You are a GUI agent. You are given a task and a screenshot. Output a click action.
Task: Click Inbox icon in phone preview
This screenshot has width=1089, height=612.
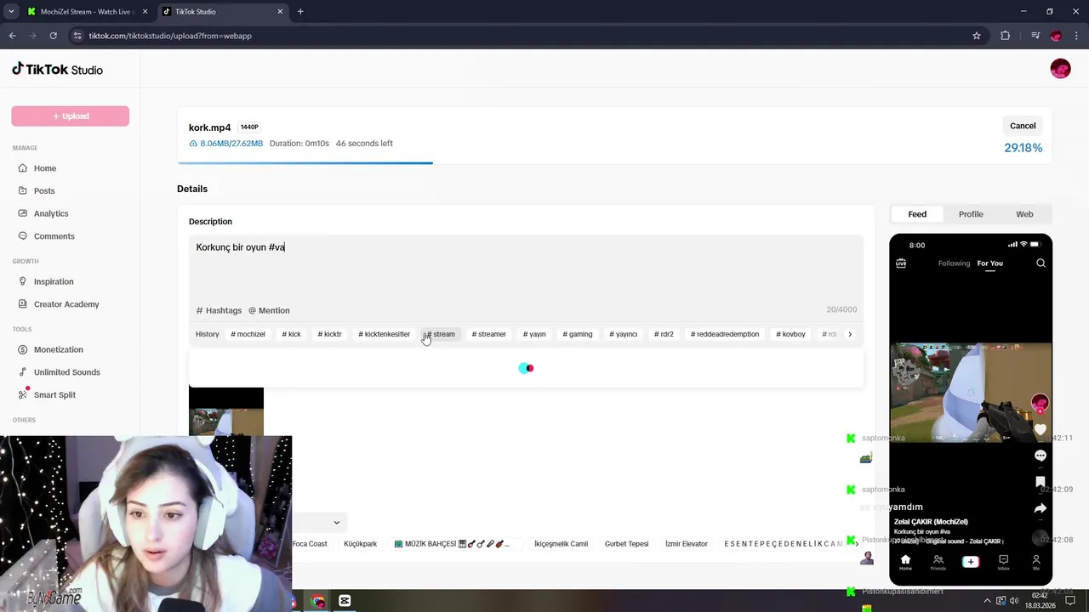[1003, 562]
